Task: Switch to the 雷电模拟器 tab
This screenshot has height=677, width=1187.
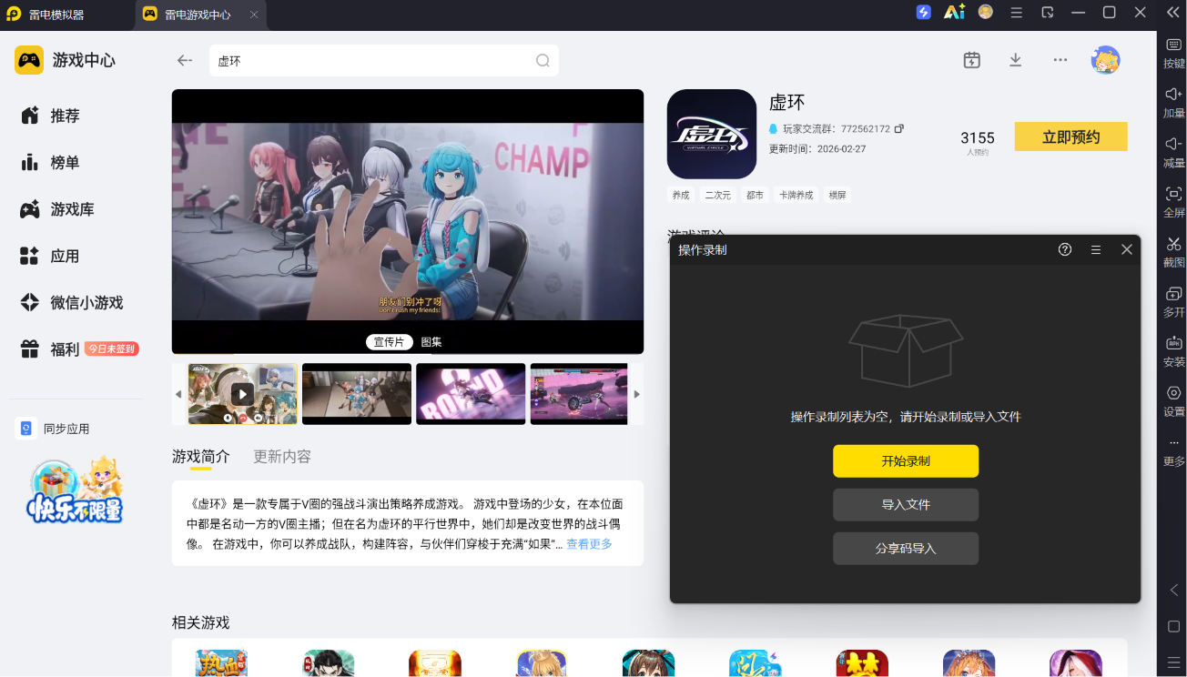Action: tap(57, 15)
